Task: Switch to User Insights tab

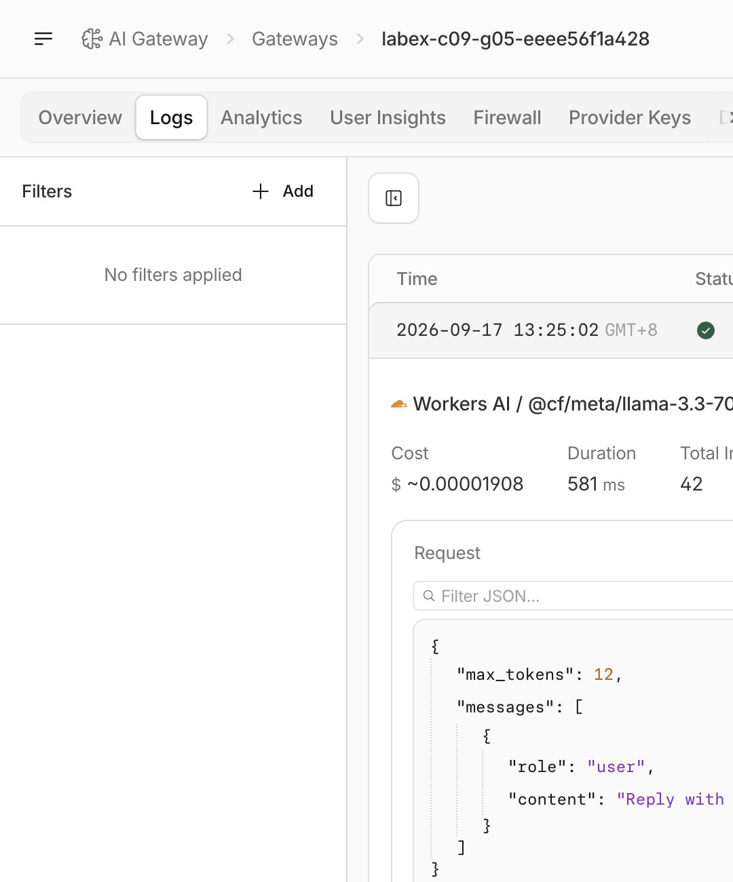Action: click(x=388, y=117)
